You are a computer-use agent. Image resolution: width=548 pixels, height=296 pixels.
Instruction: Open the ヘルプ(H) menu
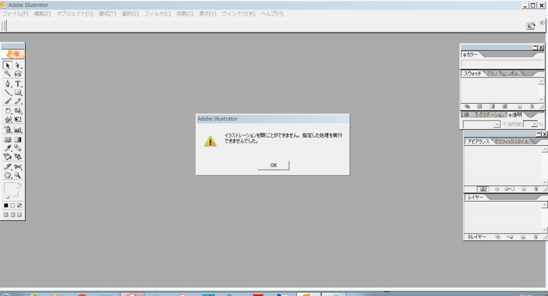click(272, 13)
